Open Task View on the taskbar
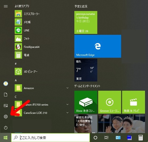 pos(106,138)
